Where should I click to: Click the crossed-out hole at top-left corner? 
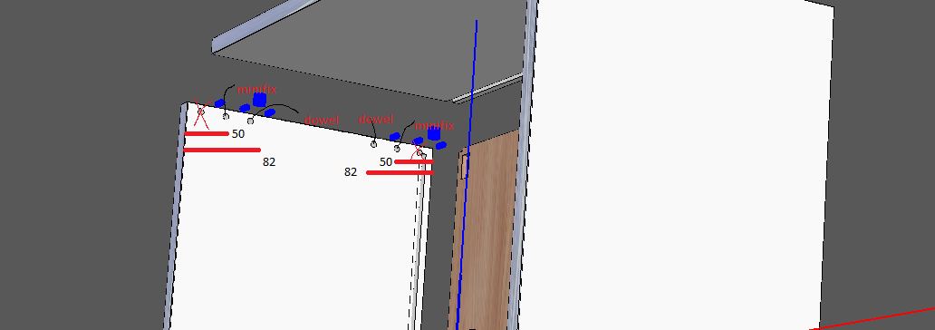click(x=201, y=112)
